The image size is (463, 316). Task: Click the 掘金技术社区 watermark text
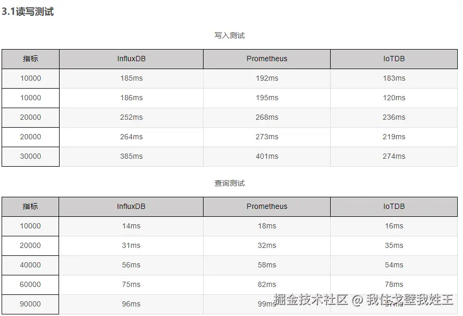tap(311, 300)
